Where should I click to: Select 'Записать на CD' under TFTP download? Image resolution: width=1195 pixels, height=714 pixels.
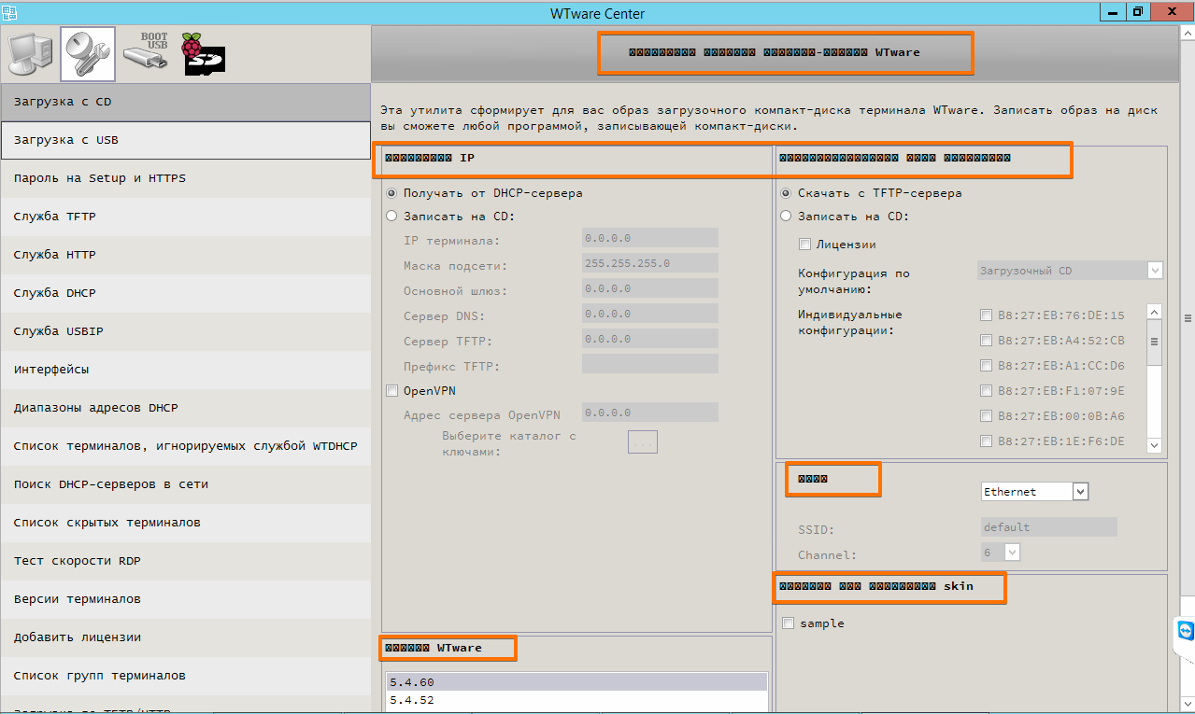786,217
